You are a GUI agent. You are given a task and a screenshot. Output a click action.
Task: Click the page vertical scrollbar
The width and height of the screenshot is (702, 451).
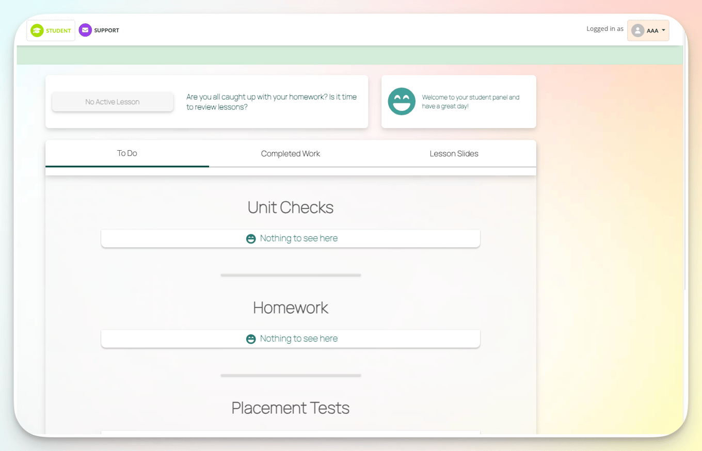pos(685,160)
